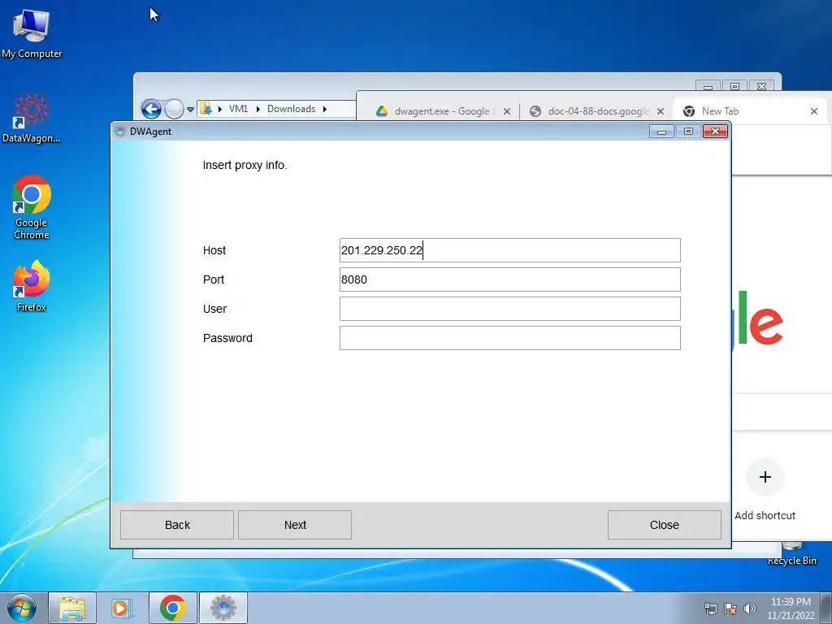The height and width of the screenshot is (624, 832).
Task: Close the doc-04-88-docs.google Chrome tab
Action: (x=660, y=111)
